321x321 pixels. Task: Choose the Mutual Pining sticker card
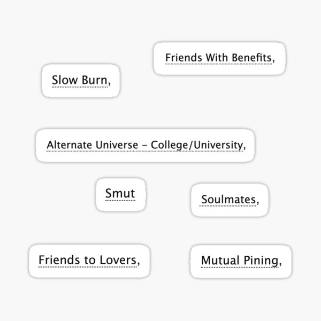pos(241,262)
